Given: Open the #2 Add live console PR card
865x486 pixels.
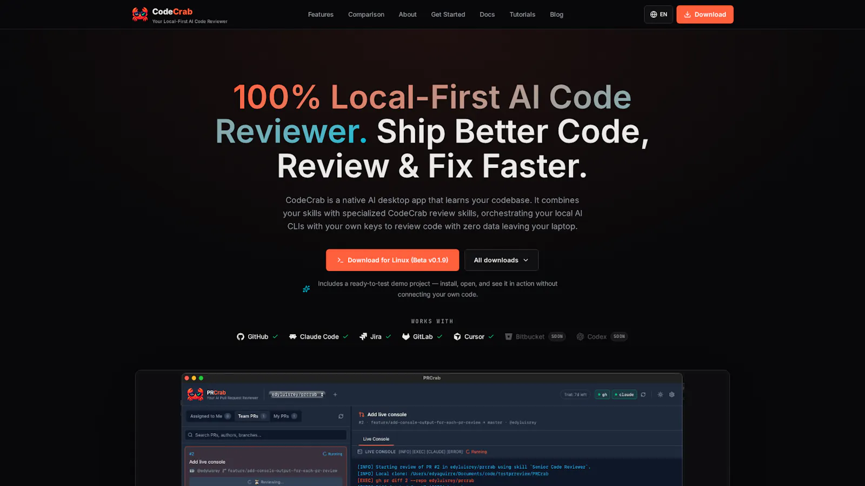Looking at the screenshot, I should [265, 467].
